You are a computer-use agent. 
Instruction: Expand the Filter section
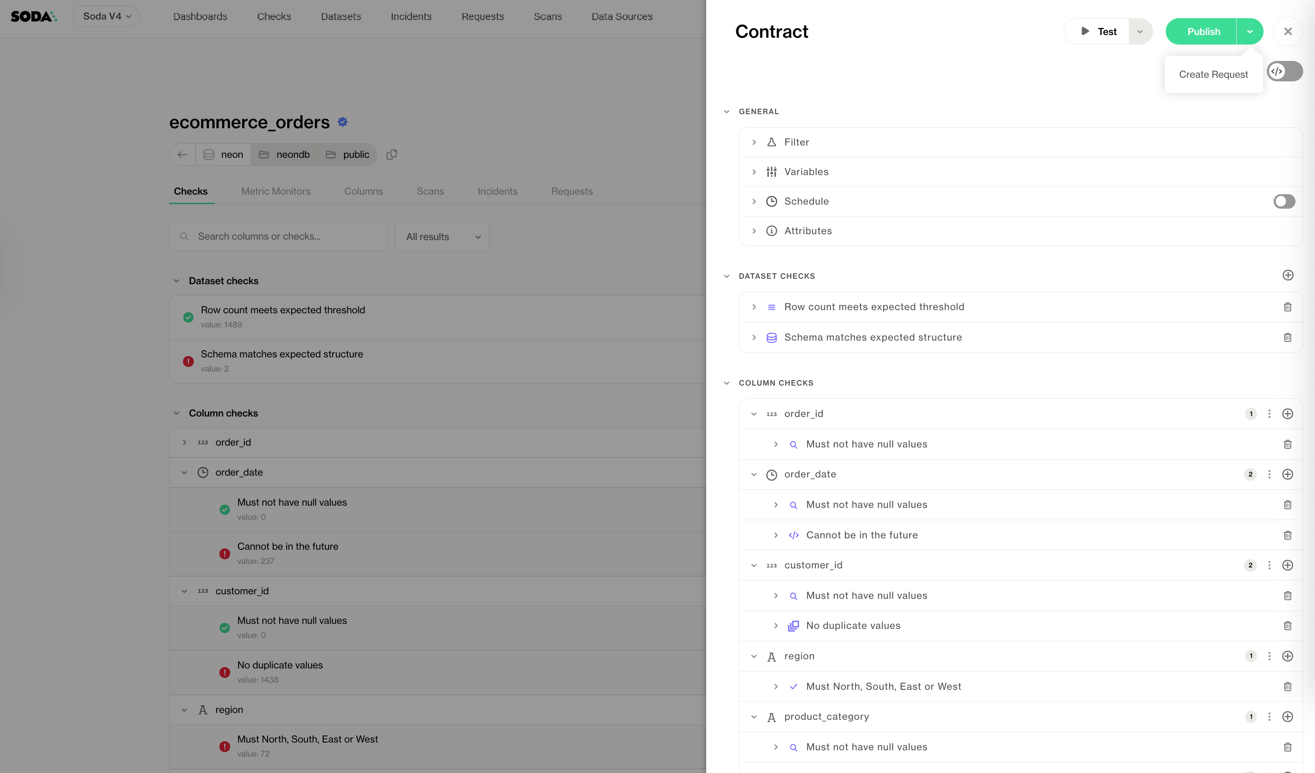(x=754, y=142)
